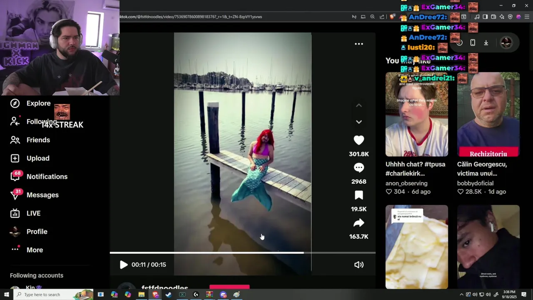
Task: Click the 00:11 / 00:15 time display
Action: (149, 265)
